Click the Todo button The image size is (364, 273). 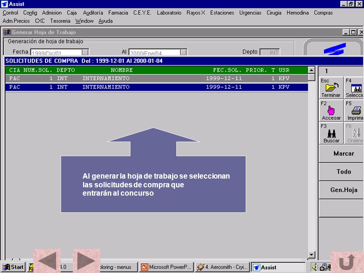tap(341, 171)
